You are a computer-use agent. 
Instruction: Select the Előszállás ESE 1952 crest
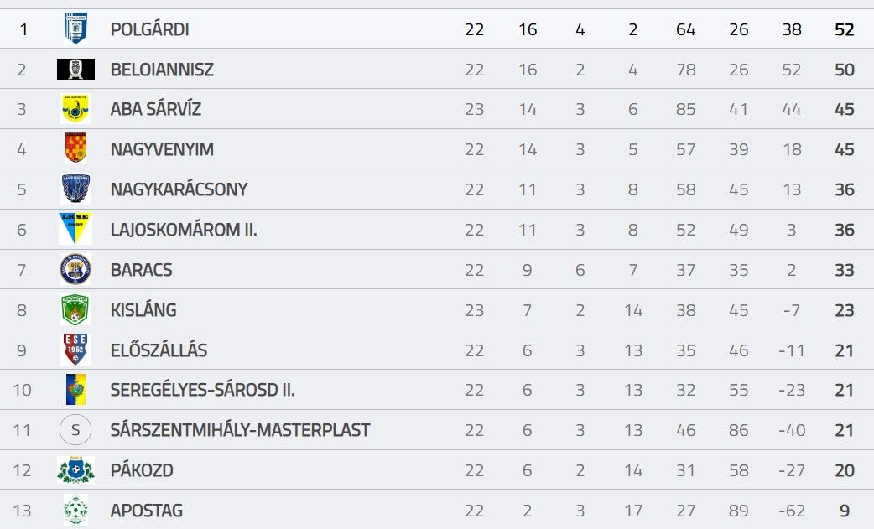75,350
